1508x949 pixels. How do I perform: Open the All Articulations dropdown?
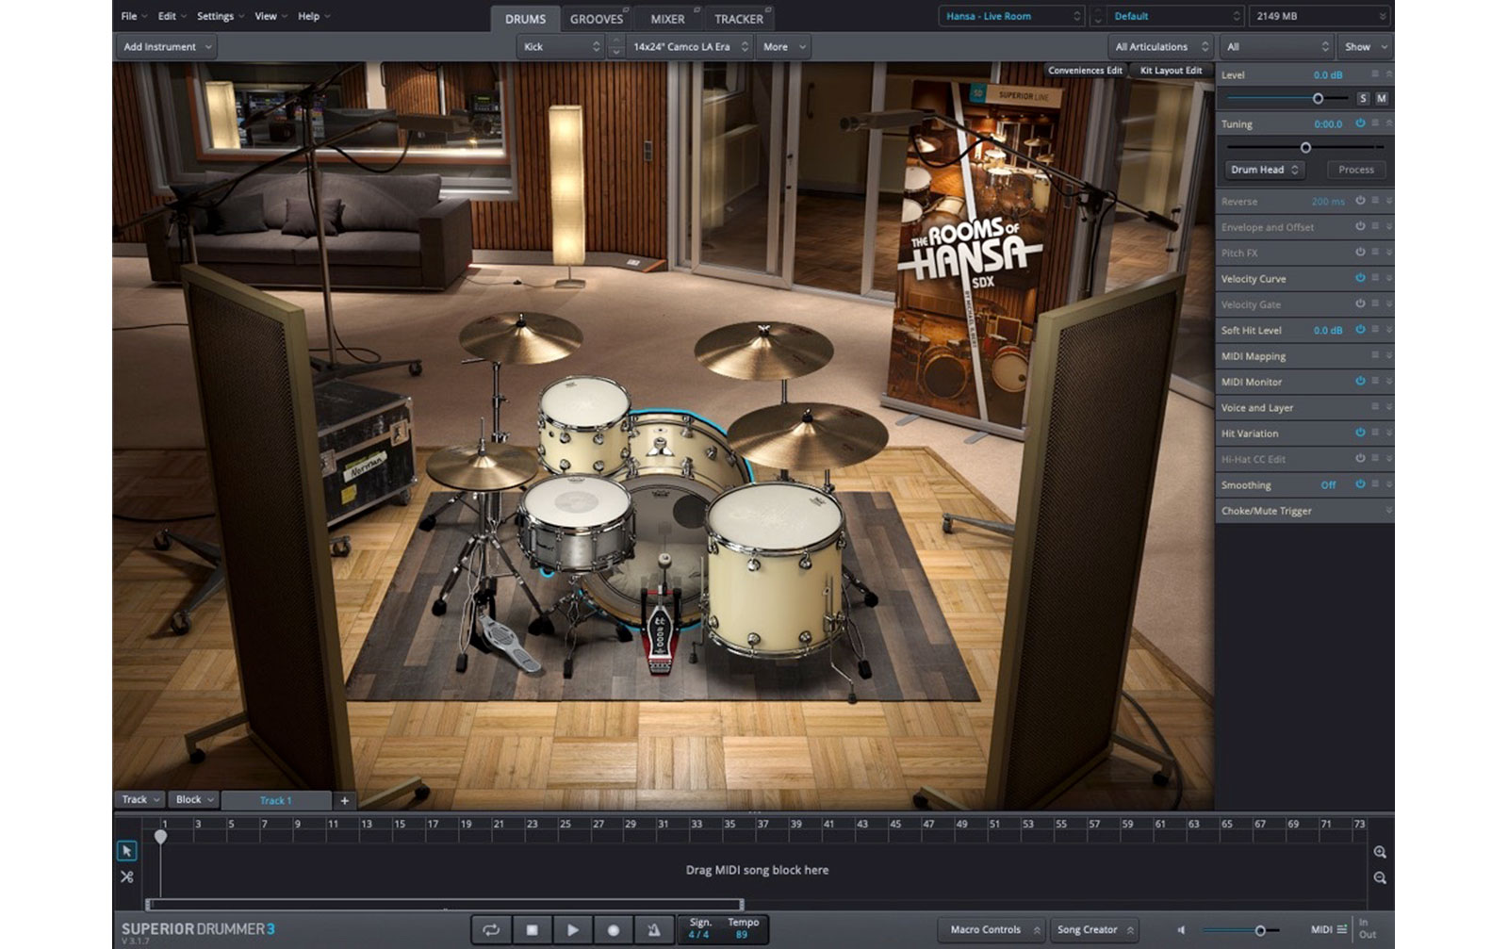point(1160,46)
